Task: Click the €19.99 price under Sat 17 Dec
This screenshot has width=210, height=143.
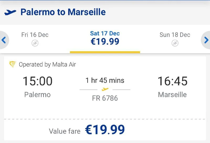Action: [x=105, y=42]
